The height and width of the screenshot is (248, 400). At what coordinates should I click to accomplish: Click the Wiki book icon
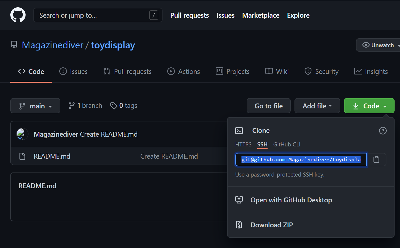(269, 71)
